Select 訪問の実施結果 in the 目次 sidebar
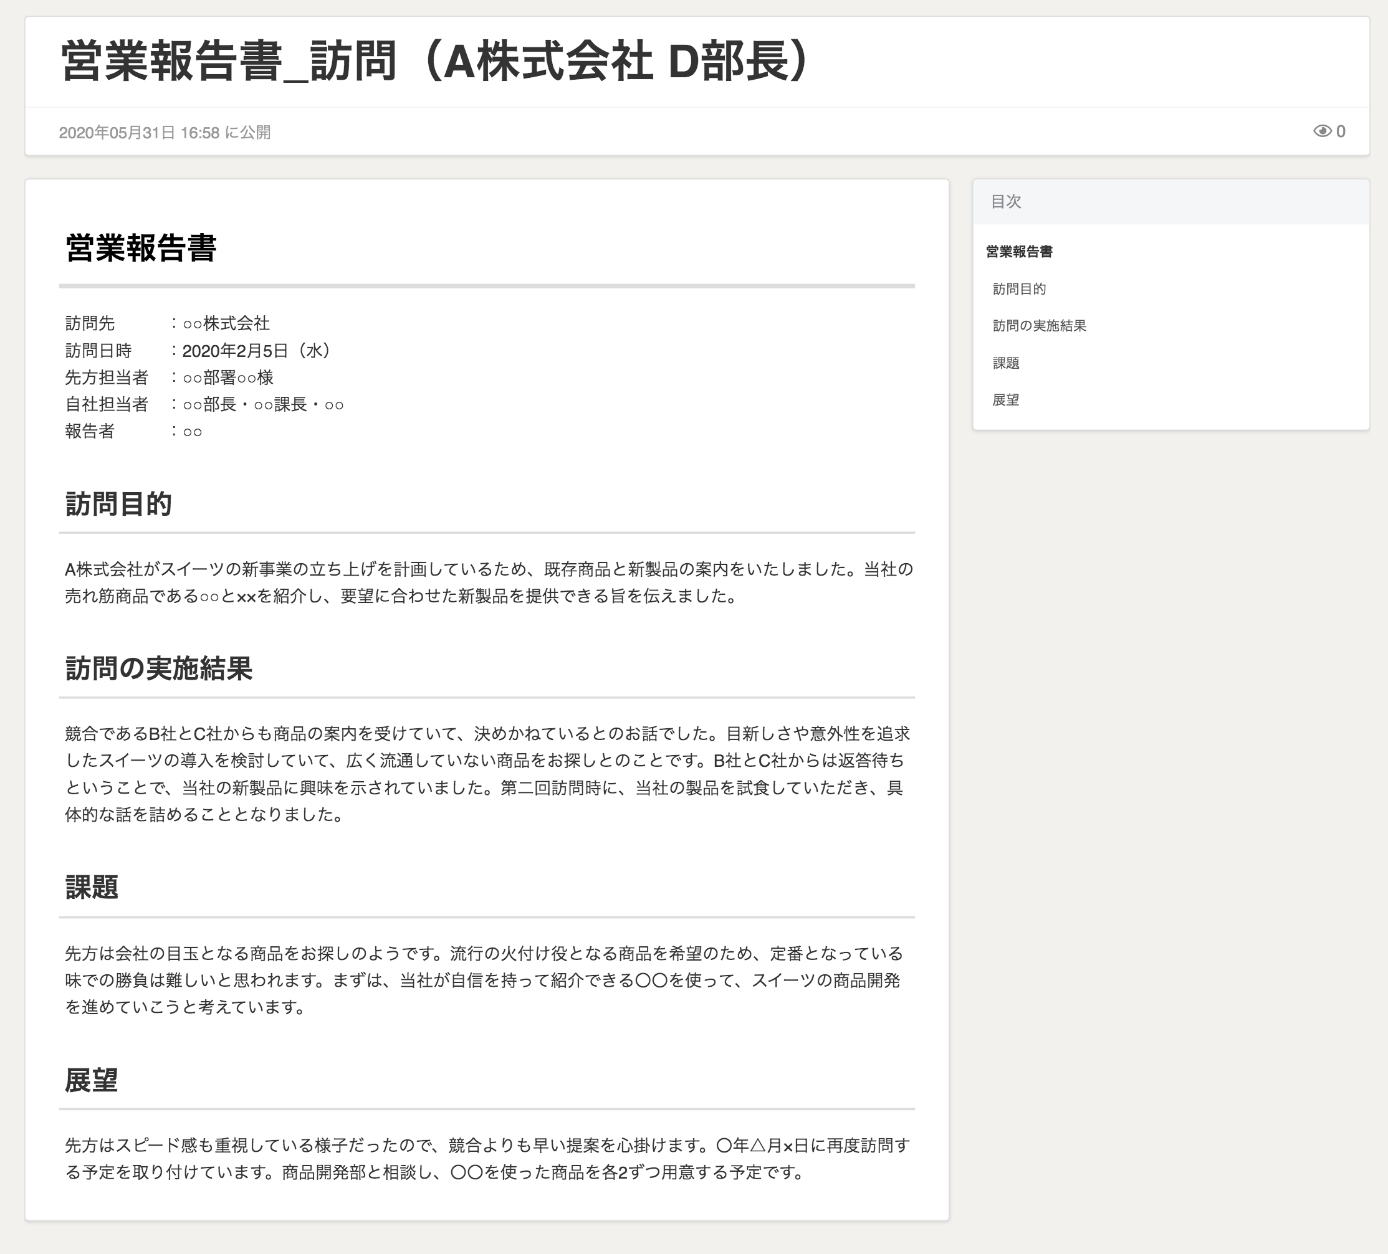Screen dimensions: 1388x1254 (x=1039, y=326)
